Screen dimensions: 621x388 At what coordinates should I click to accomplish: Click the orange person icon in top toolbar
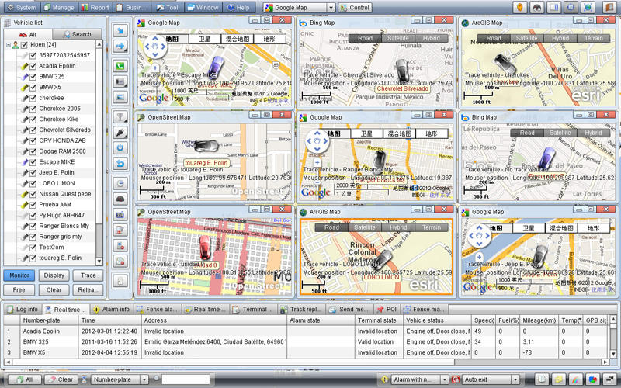[x=519, y=7]
